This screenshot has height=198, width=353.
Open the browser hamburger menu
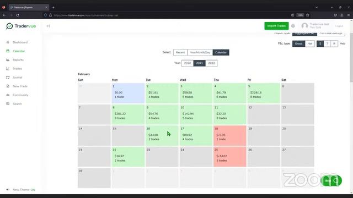point(349,15)
